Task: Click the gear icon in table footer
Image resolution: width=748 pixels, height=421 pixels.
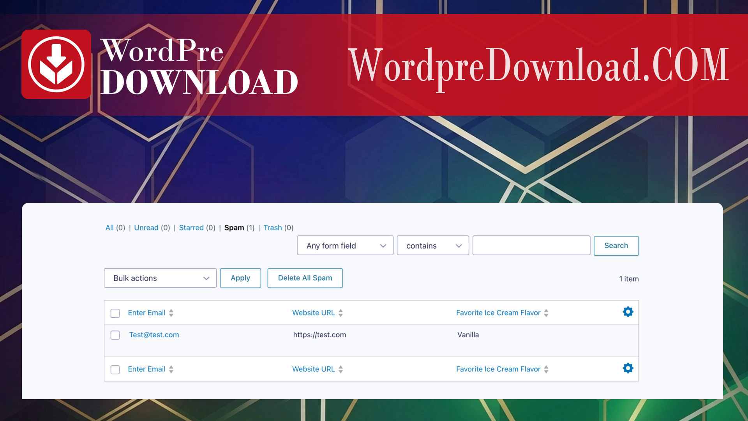Action: pyautogui.click(x=628, y=368)
